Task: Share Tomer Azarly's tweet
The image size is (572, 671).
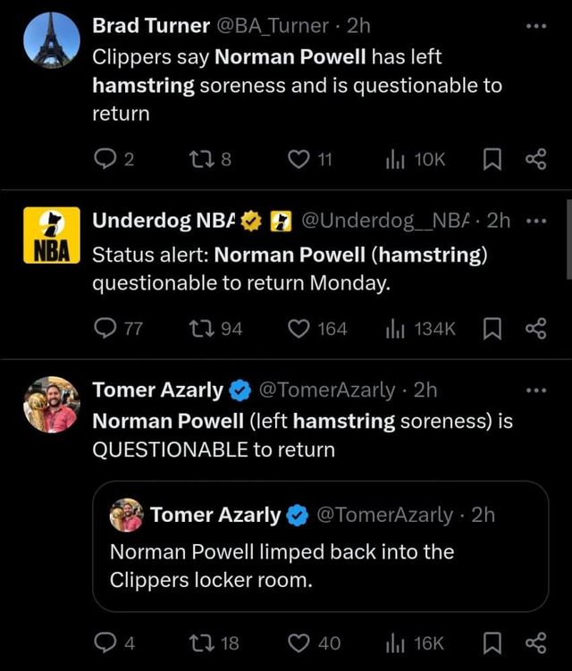Action: point(535,642)
